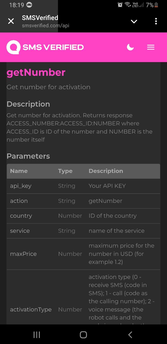Tap the smsverified.com/api URL text

point(46,26)
